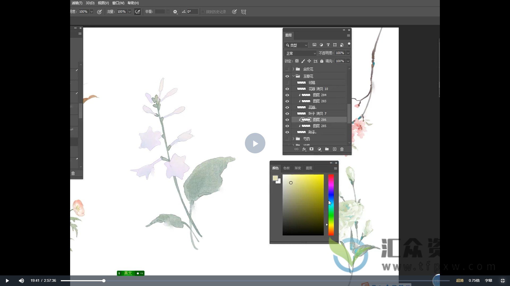Add a layer mask from the Layers panel

pyautogui.click(x=311, y=149)
